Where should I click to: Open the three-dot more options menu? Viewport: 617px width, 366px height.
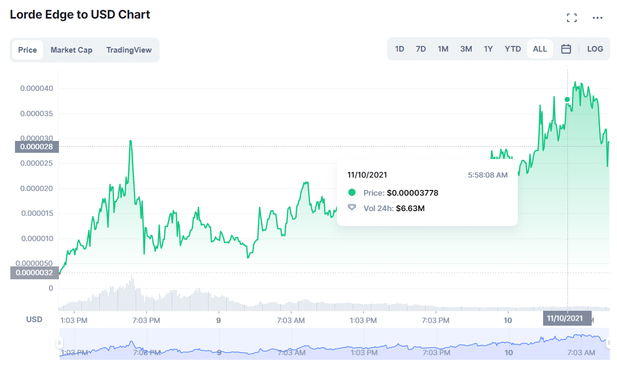(x=597, y=18)
